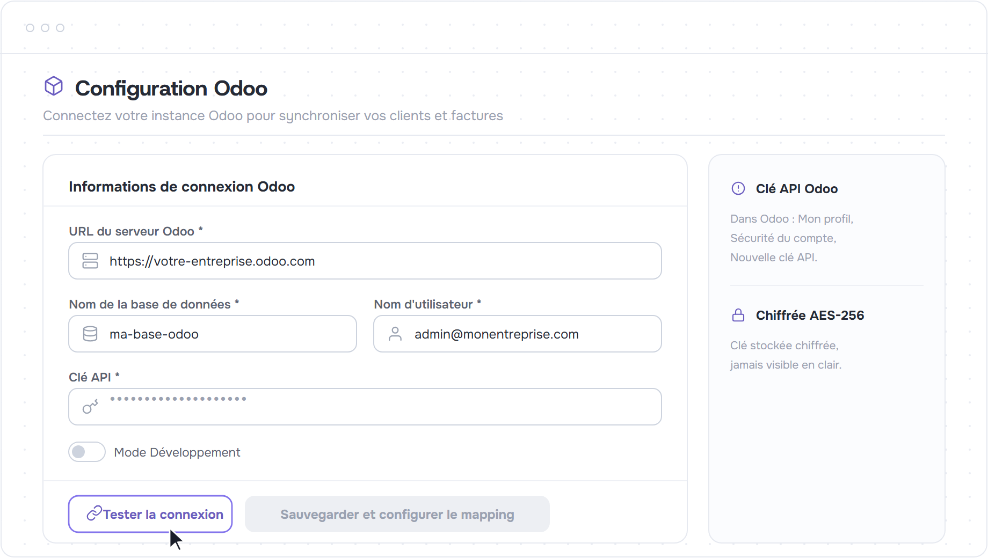Click the Chiffrée AES-256 heading
The image size is (988, 558).
(x=810, y=315)
